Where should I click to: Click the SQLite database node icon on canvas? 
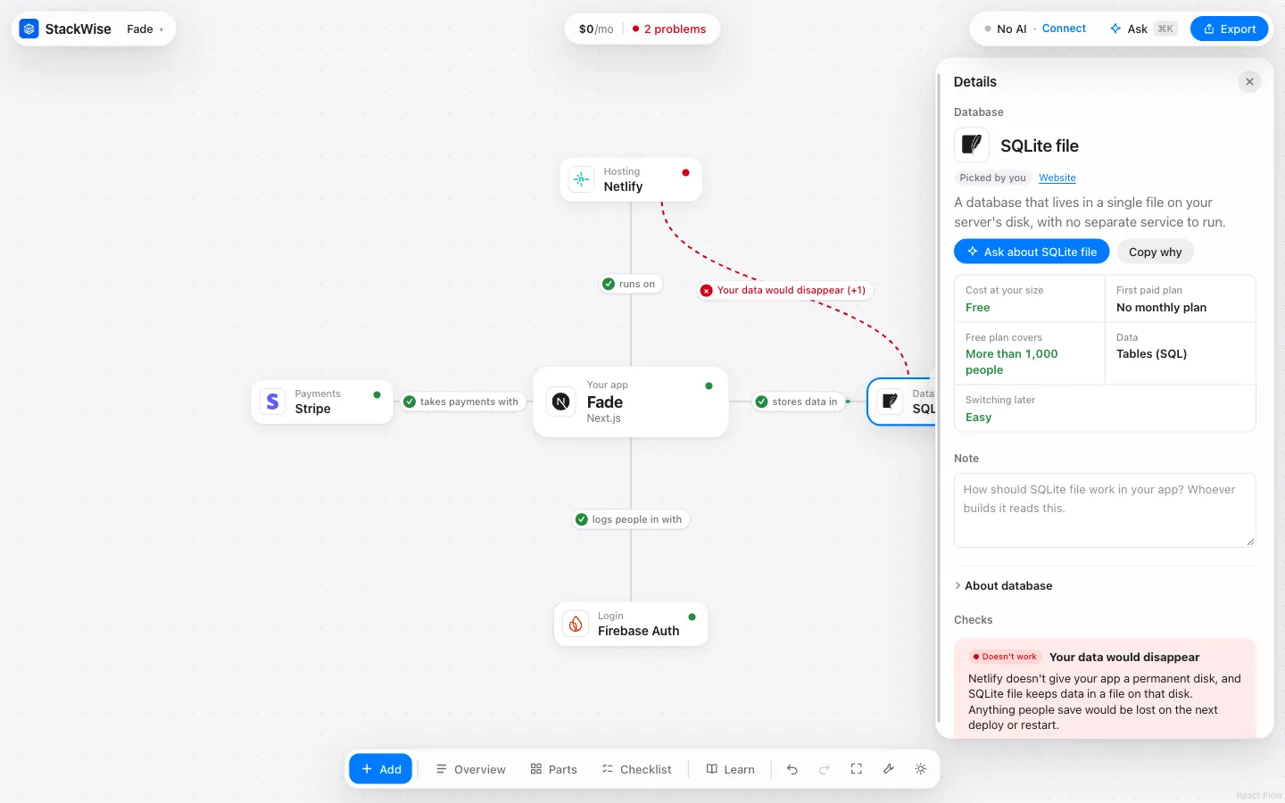890,401
